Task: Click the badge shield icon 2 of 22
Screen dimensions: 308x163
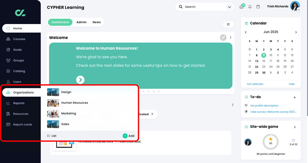Action: 294,140
